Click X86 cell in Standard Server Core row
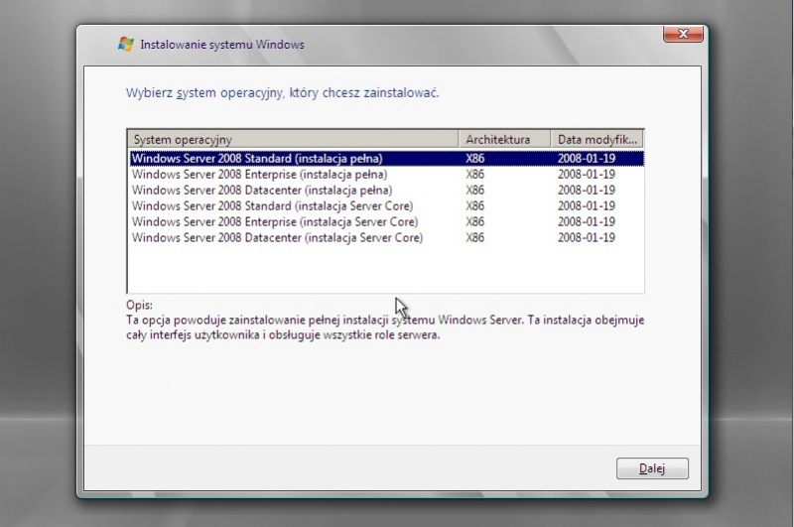 coord(475,205)
